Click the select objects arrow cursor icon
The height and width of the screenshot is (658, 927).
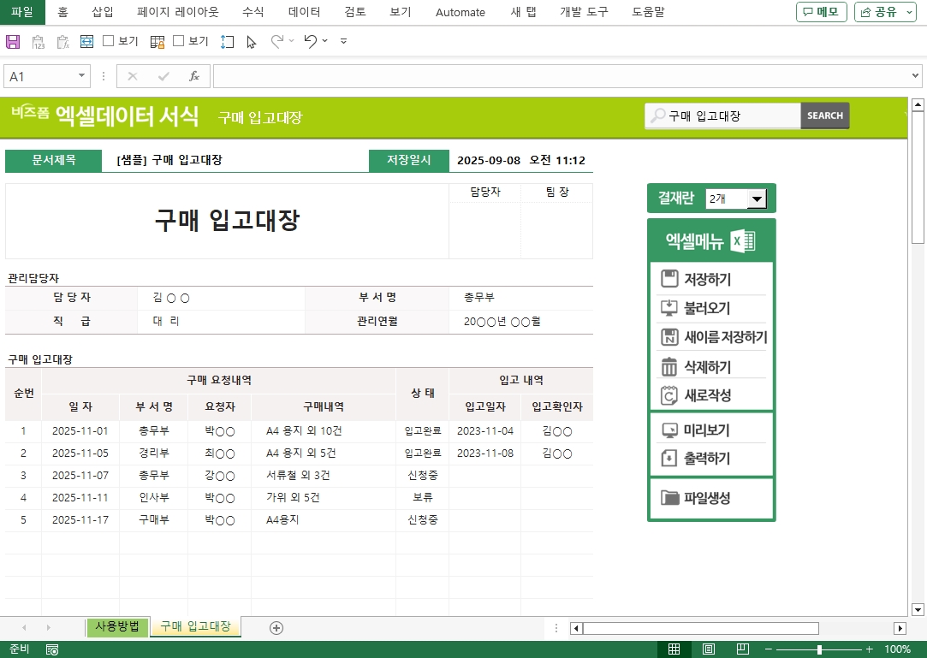click(251, 41)
